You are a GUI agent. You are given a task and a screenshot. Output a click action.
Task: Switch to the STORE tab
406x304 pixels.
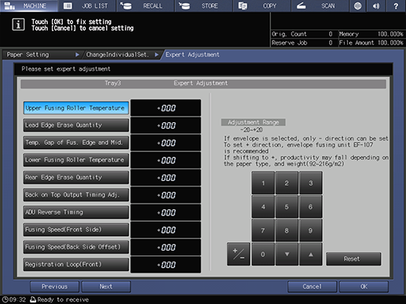204,5
